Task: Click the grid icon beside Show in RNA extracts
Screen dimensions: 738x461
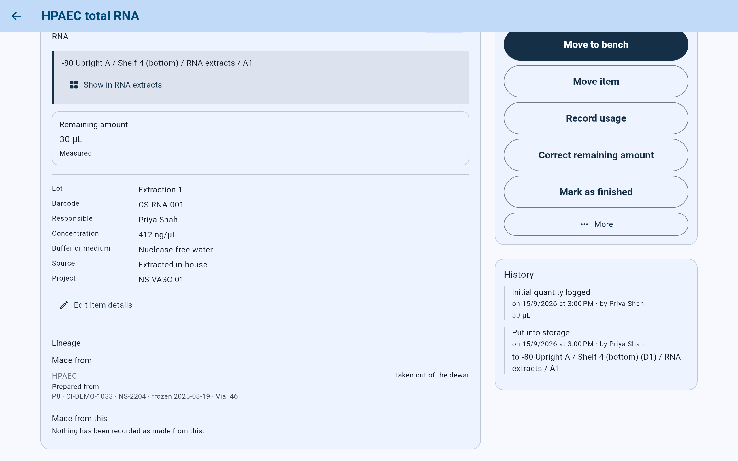Action: pyautogui.click(x=74, y=85)
